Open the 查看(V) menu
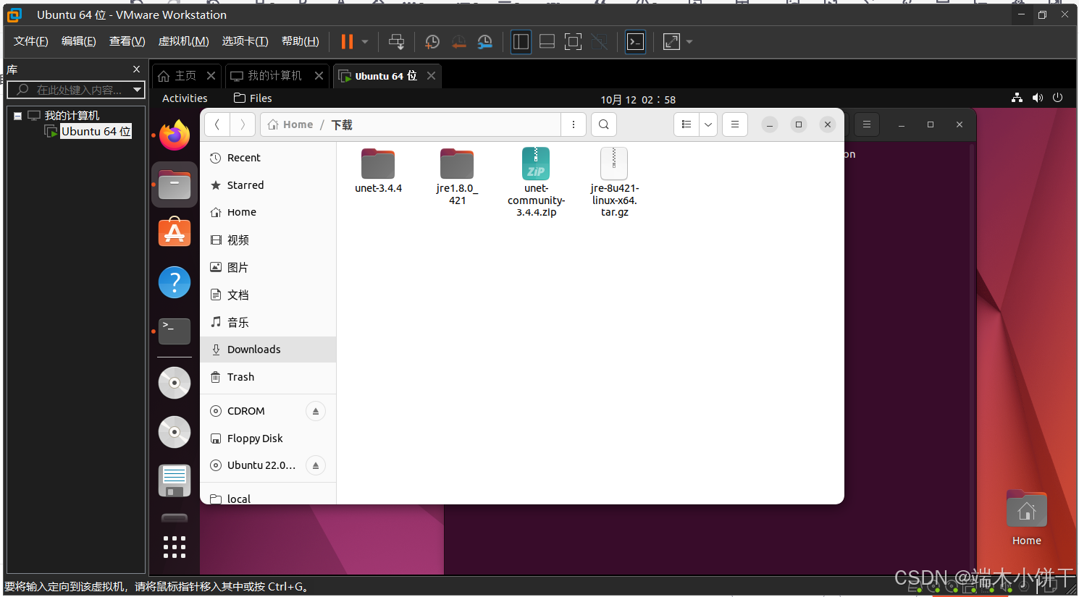This screenshot has height=597, width=1079. (x=127, y=41)
